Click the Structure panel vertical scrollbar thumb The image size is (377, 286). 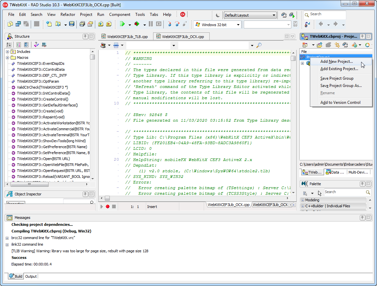point(92,57)
